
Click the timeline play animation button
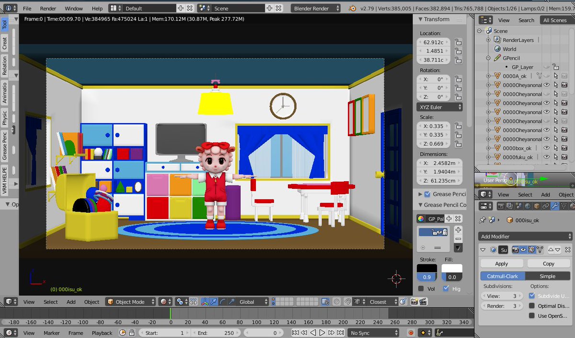(322, 333)
